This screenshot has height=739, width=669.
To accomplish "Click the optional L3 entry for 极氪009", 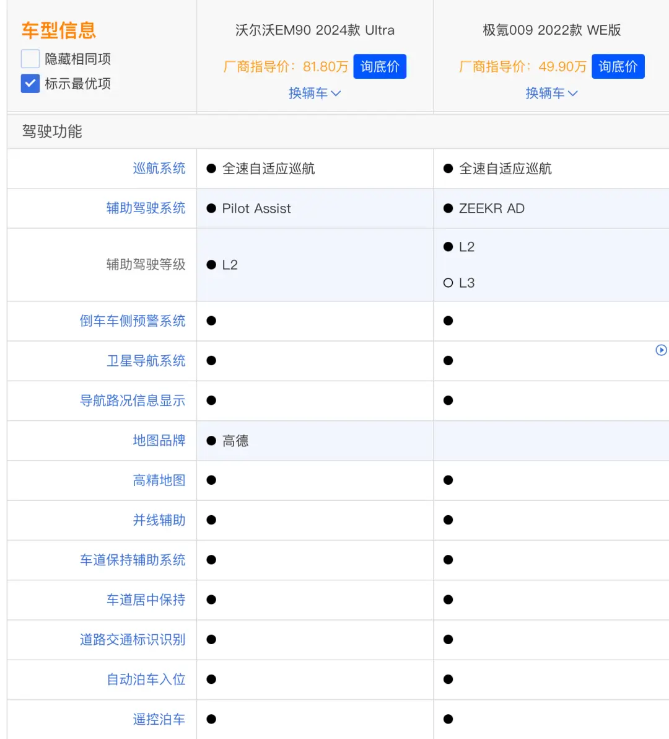I will (459, 283).
